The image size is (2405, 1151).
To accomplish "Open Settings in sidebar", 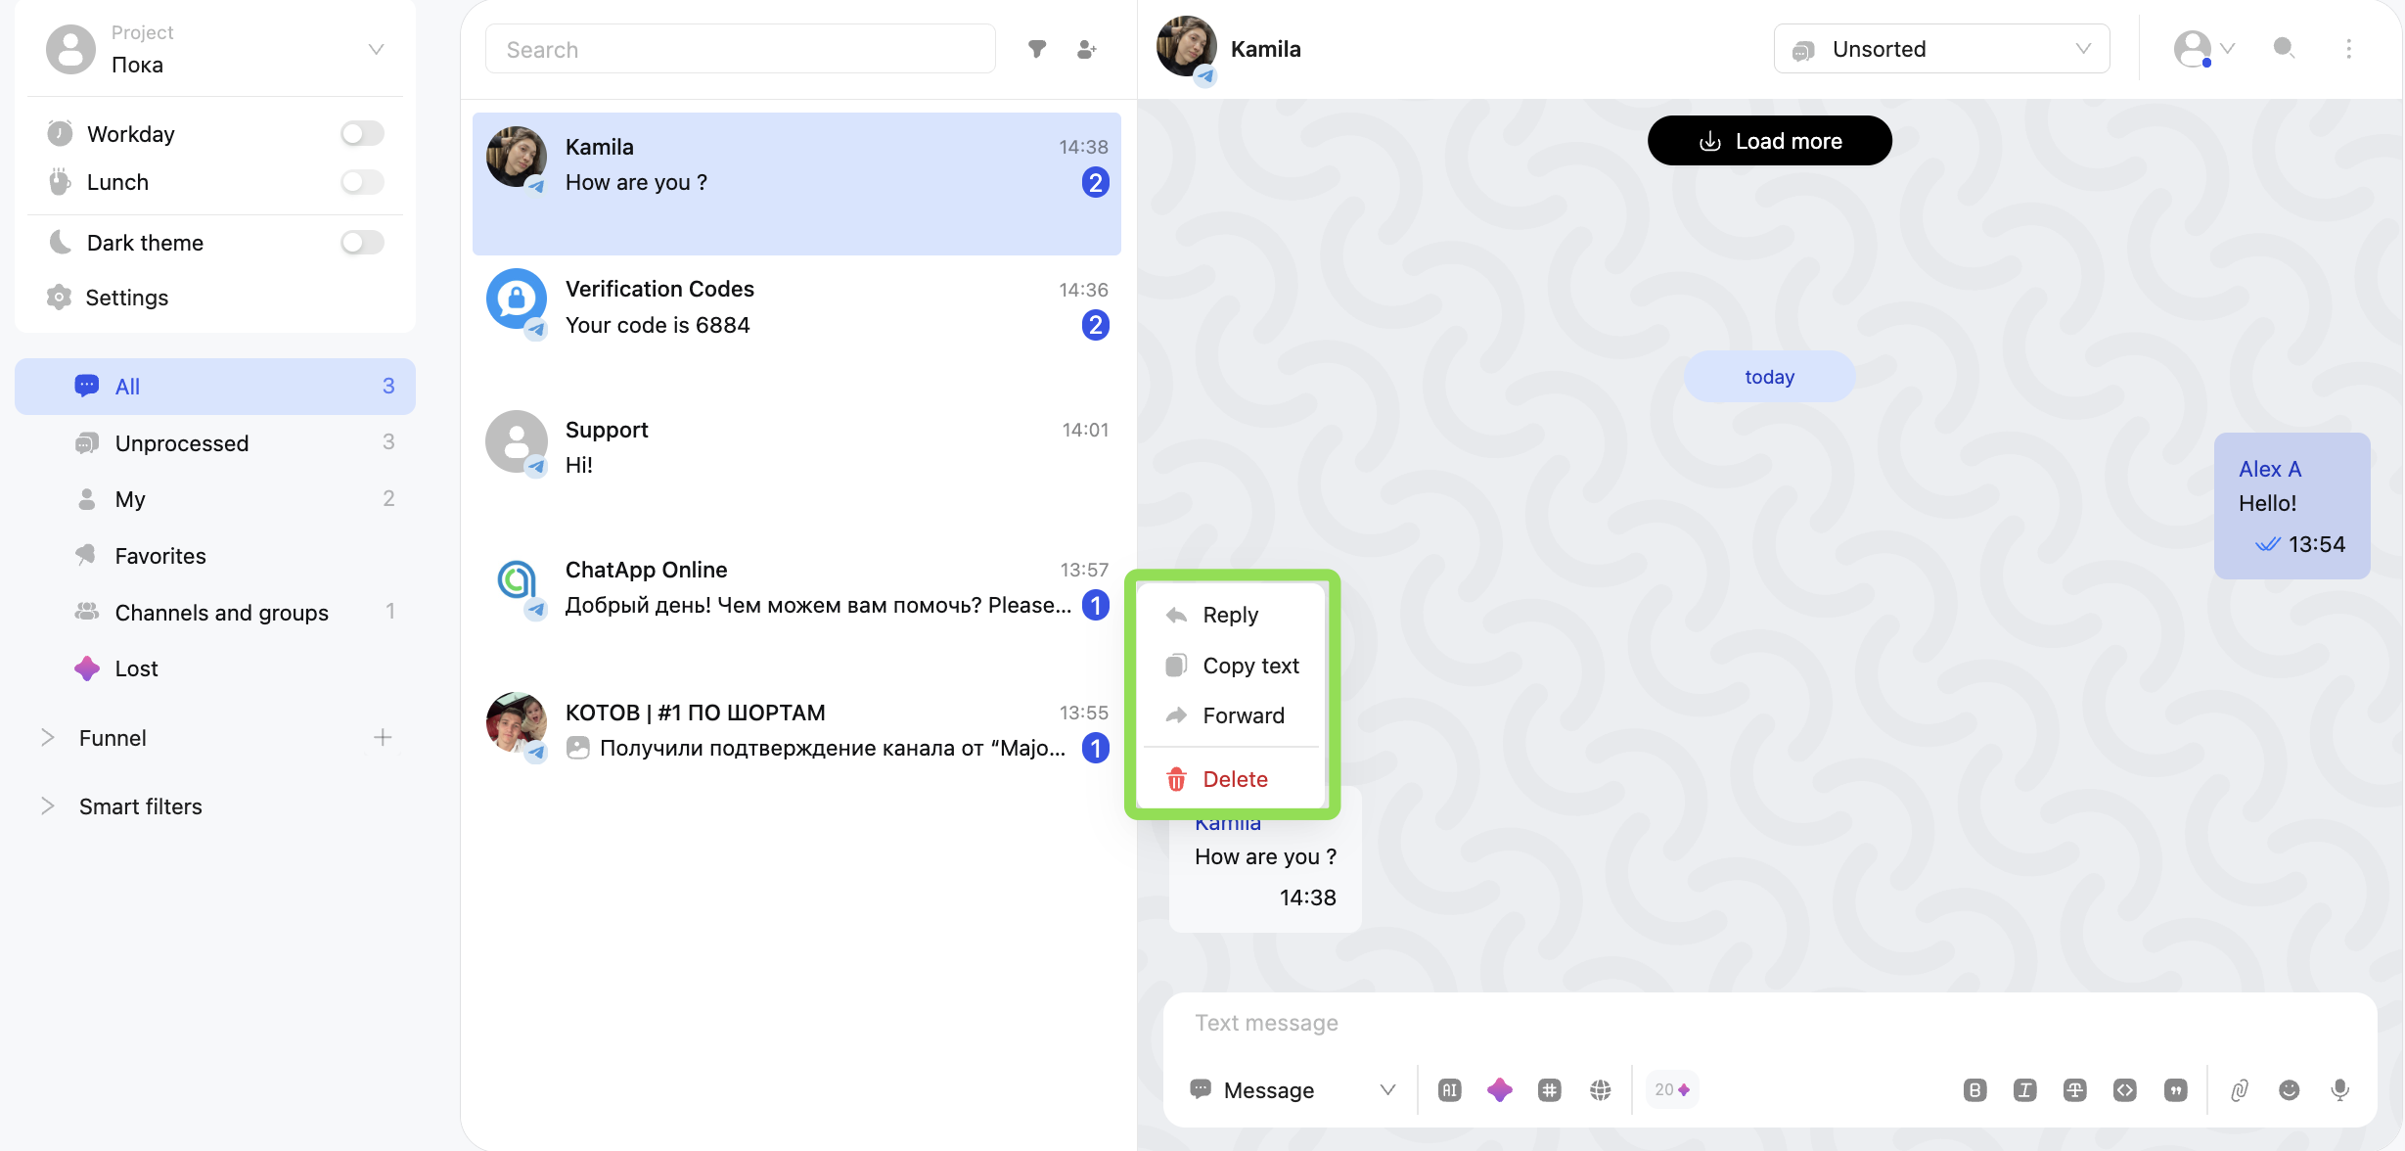I will pyautogui.click(x=126, y=298).
